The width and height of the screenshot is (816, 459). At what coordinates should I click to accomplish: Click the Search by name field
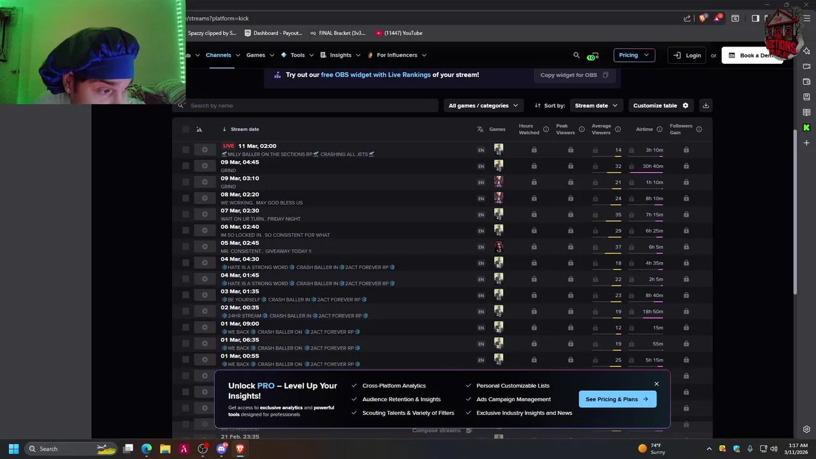click(x=306, y=106)
